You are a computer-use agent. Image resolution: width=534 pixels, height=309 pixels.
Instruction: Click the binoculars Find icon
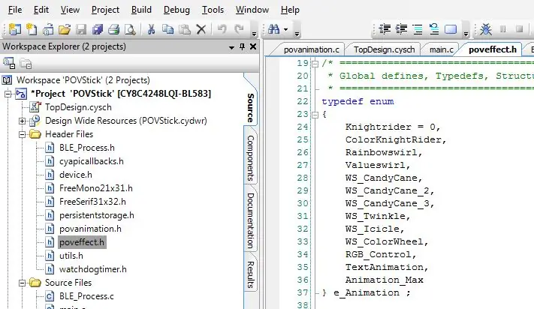pos(274,29)
